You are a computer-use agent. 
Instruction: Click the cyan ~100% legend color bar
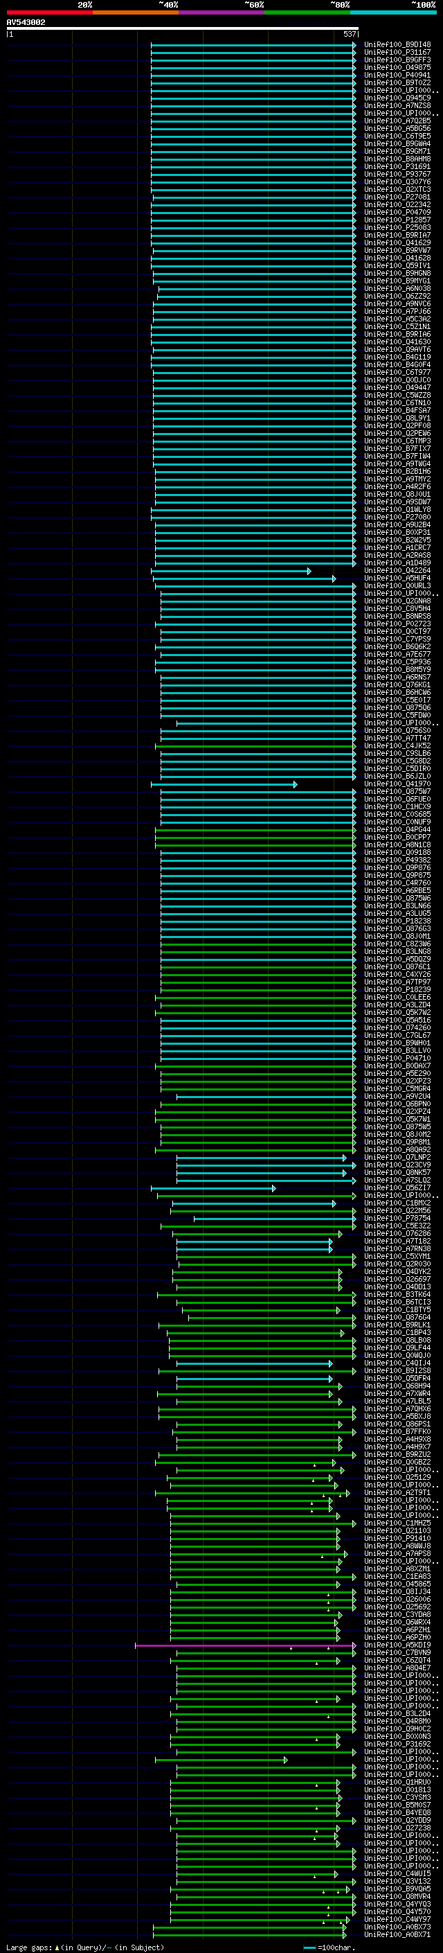tap(393, 12)
